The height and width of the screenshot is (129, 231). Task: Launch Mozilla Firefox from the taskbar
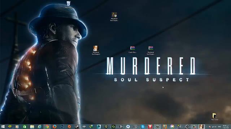55,126
